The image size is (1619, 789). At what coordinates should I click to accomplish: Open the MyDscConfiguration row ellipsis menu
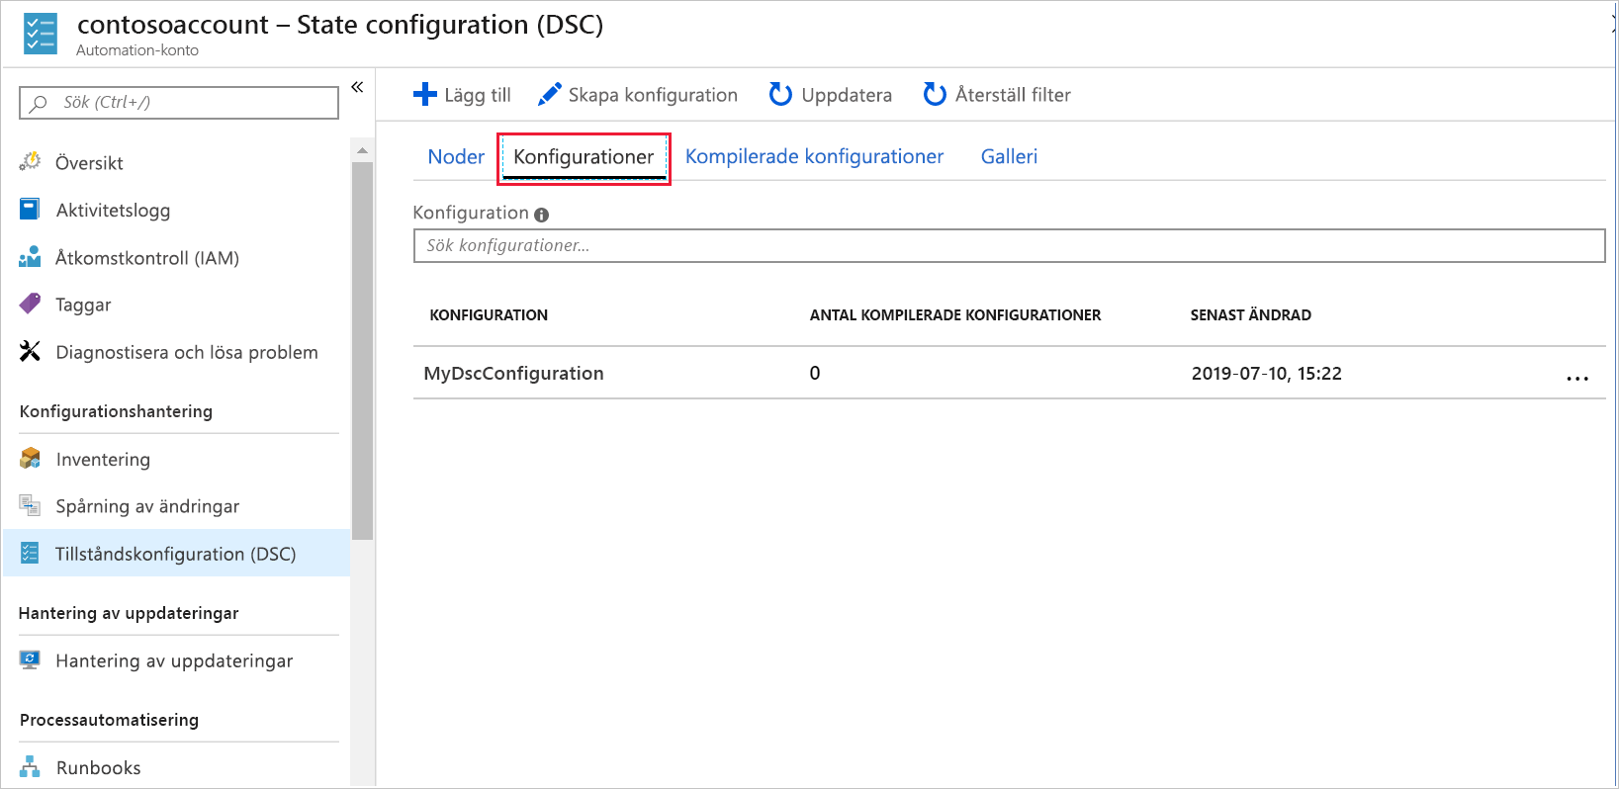[1577, 378]
